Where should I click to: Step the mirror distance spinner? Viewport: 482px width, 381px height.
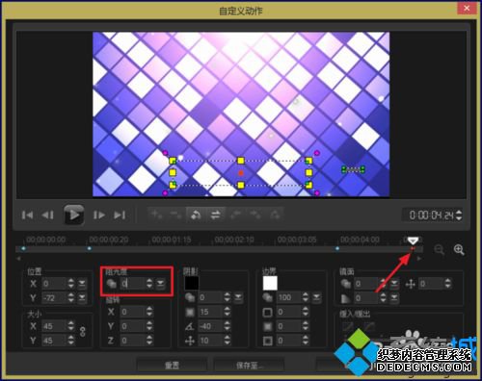[x=448, y=284]
